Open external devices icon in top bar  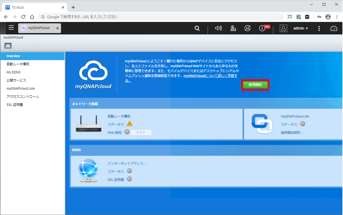click(247, 28)
